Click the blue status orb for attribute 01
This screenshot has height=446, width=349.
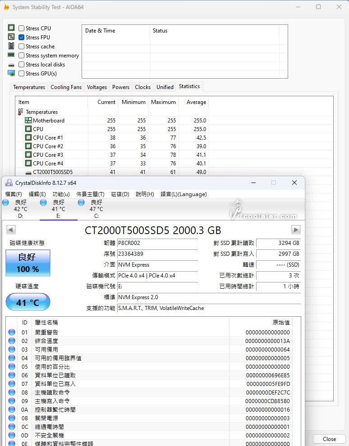coord(12,333)
